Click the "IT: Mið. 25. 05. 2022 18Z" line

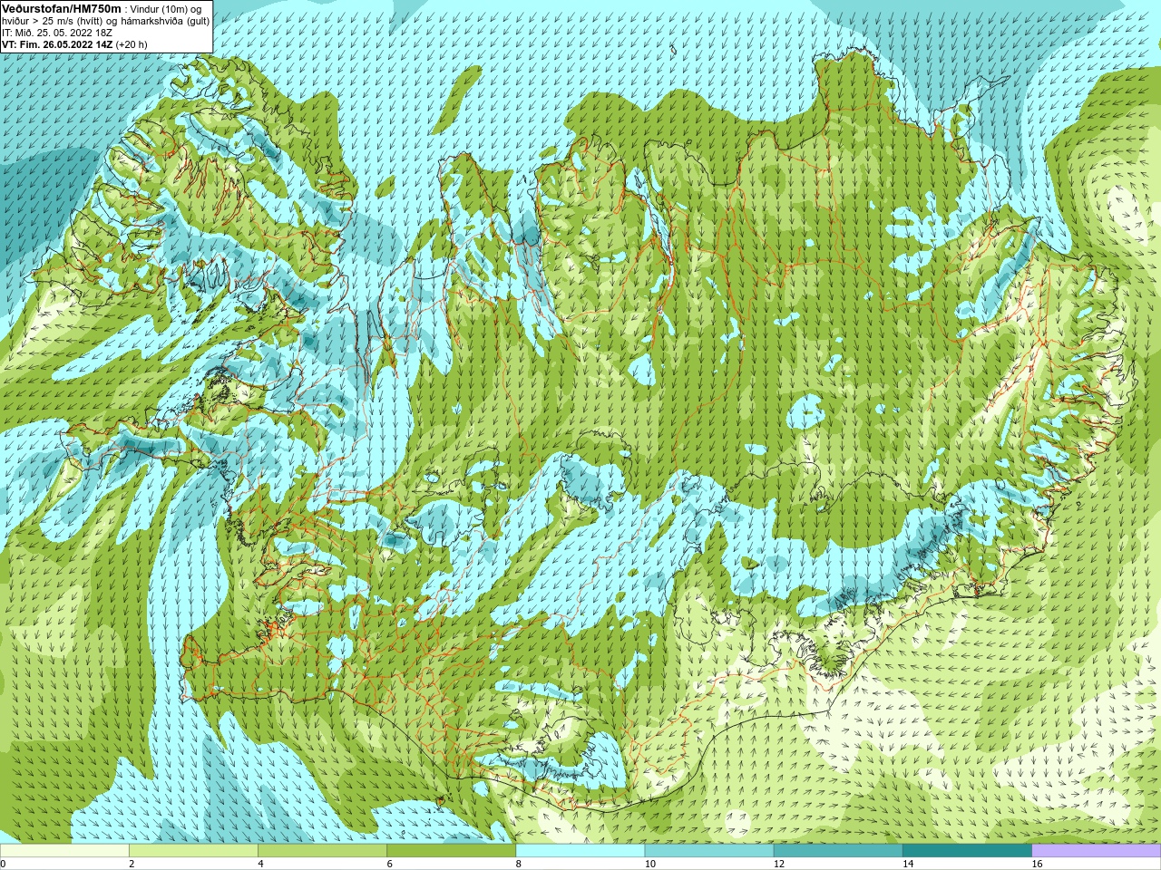click(x=57, y=33)
